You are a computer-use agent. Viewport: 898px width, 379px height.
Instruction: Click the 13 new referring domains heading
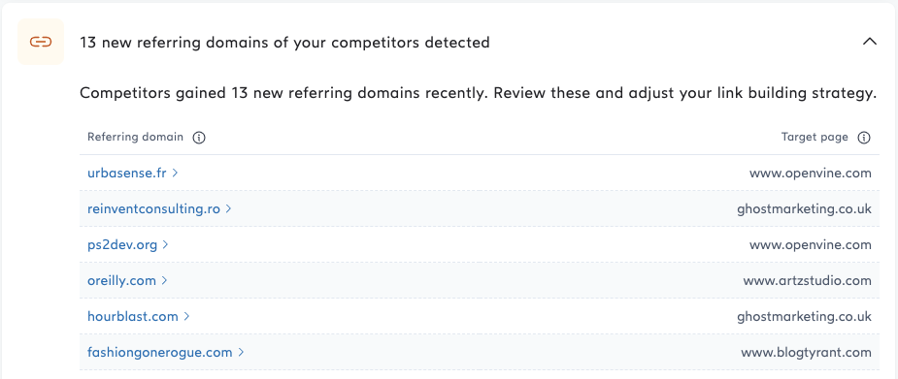tap(284, 43)
